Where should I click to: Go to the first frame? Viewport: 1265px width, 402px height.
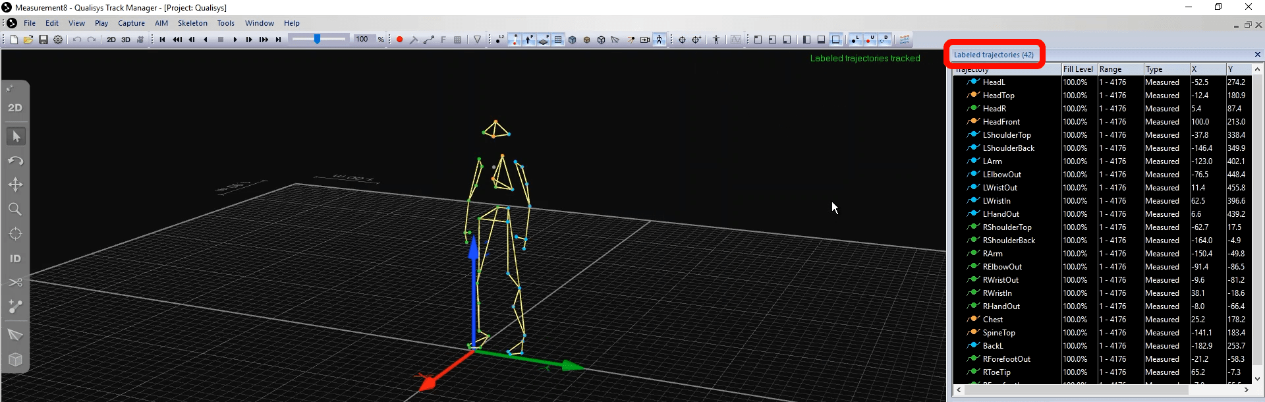click(163, 40)
